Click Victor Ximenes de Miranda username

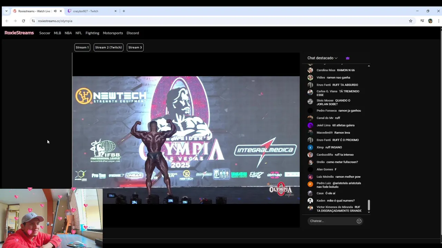(x=334, y=207)
